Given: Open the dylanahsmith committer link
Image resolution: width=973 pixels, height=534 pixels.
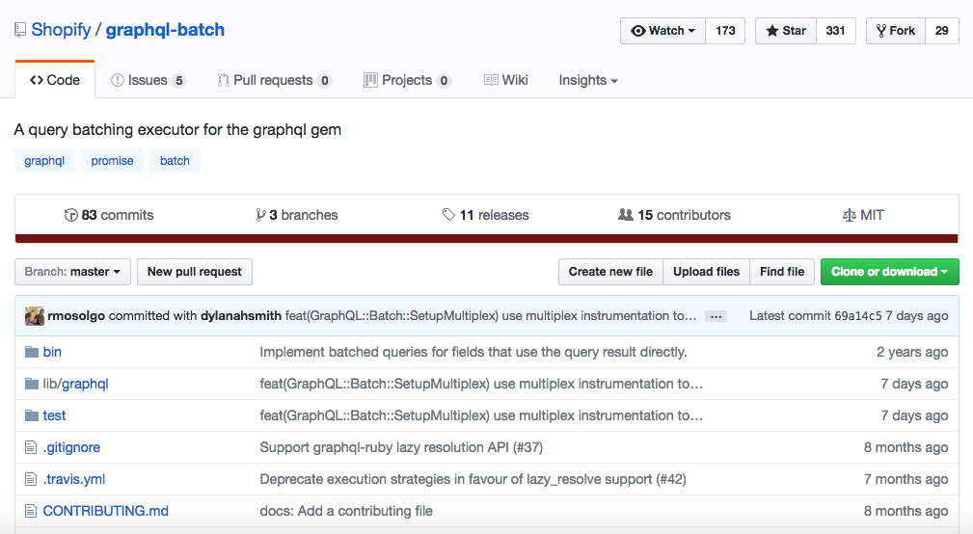Looking at the screenshot, I should point(241,316).
